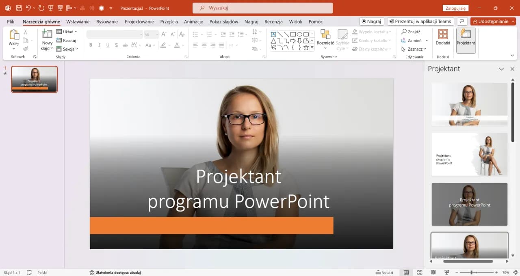520x276 pixels.
Task: Open the Układ layout dropdown
Action: pos(67,31)
